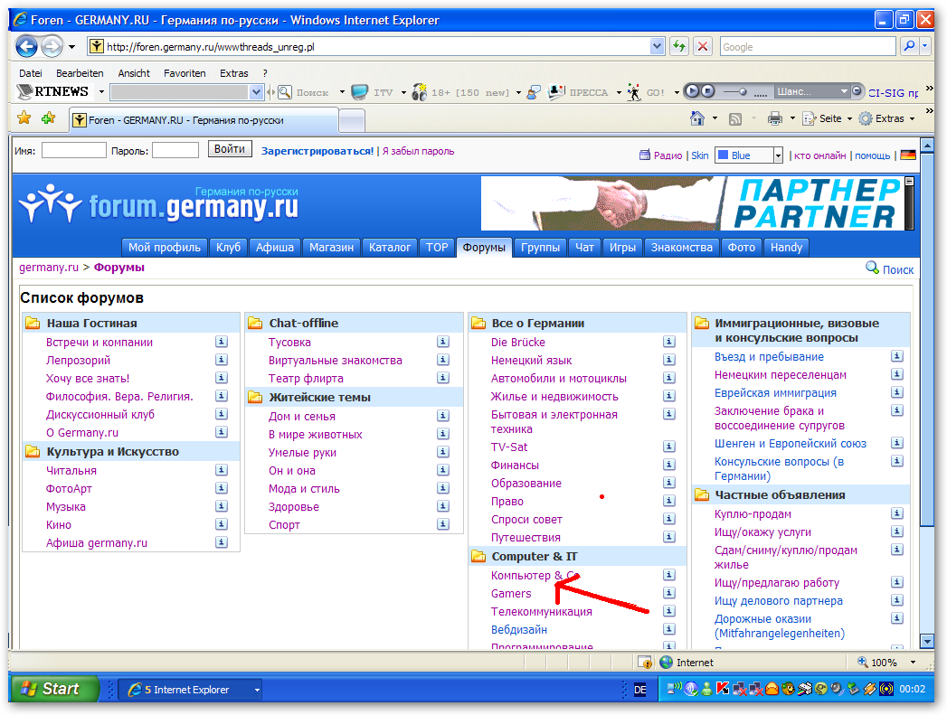
Task: Click the red Kaspersky tray icon
Action: coord(723,690)
